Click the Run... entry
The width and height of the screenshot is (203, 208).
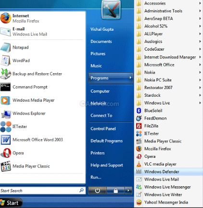[x=96, y=177]
